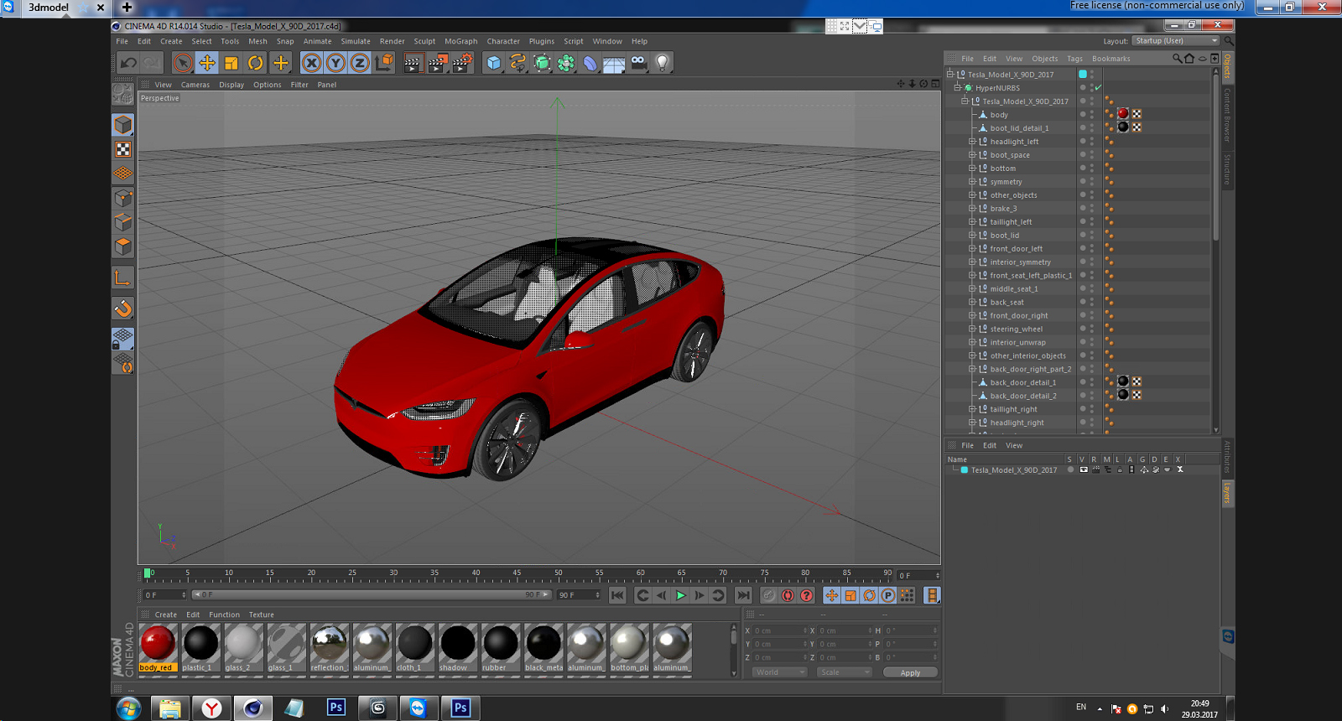Open the Layout dropdown Startup (User)
The image size is (1342, 721).
point(1175,40)
